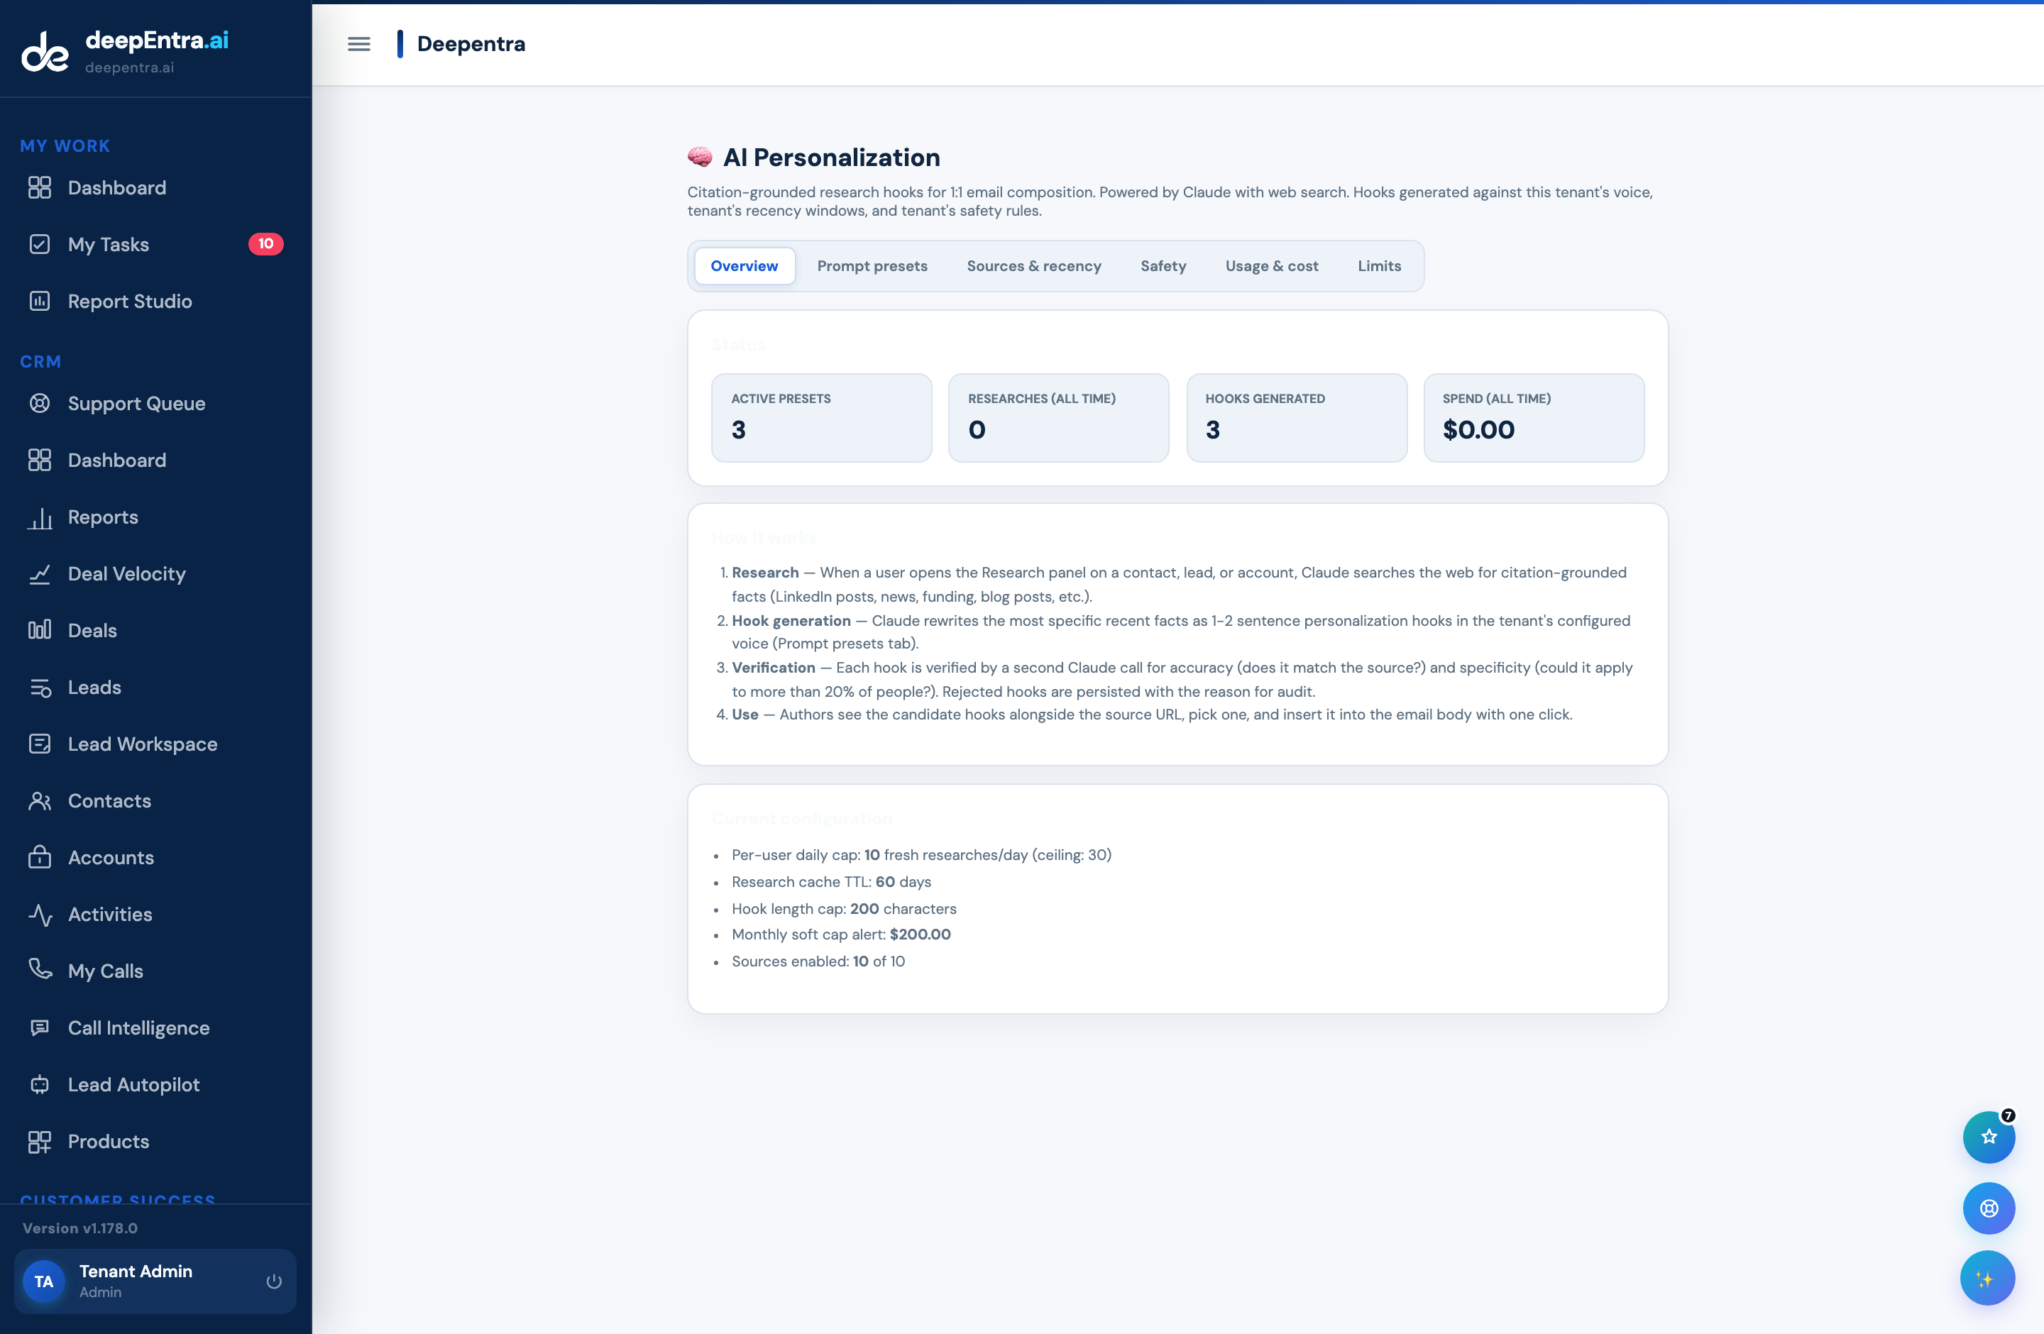Open the Safety tab
This screenshot has height=1334, width=2044.
[1163, 266]
